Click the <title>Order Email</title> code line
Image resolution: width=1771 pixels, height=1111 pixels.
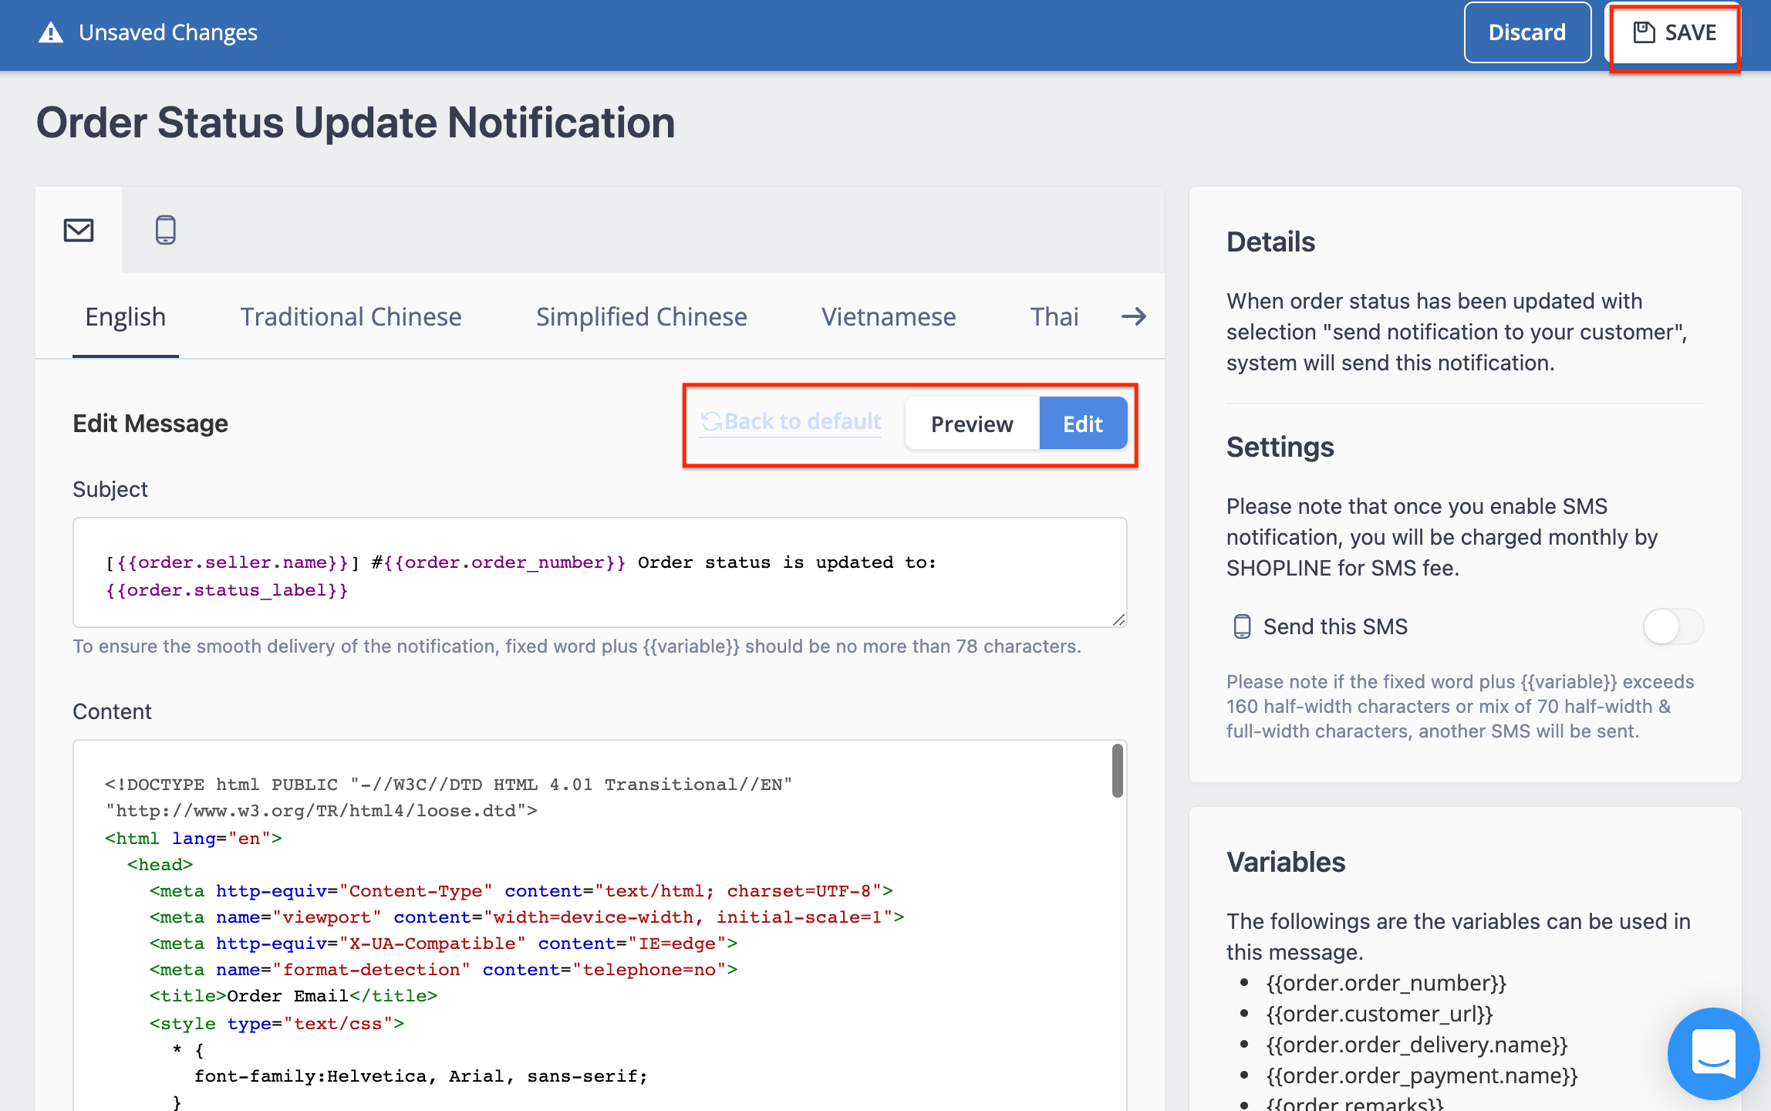pyautogui.click(x=293, y=996)
